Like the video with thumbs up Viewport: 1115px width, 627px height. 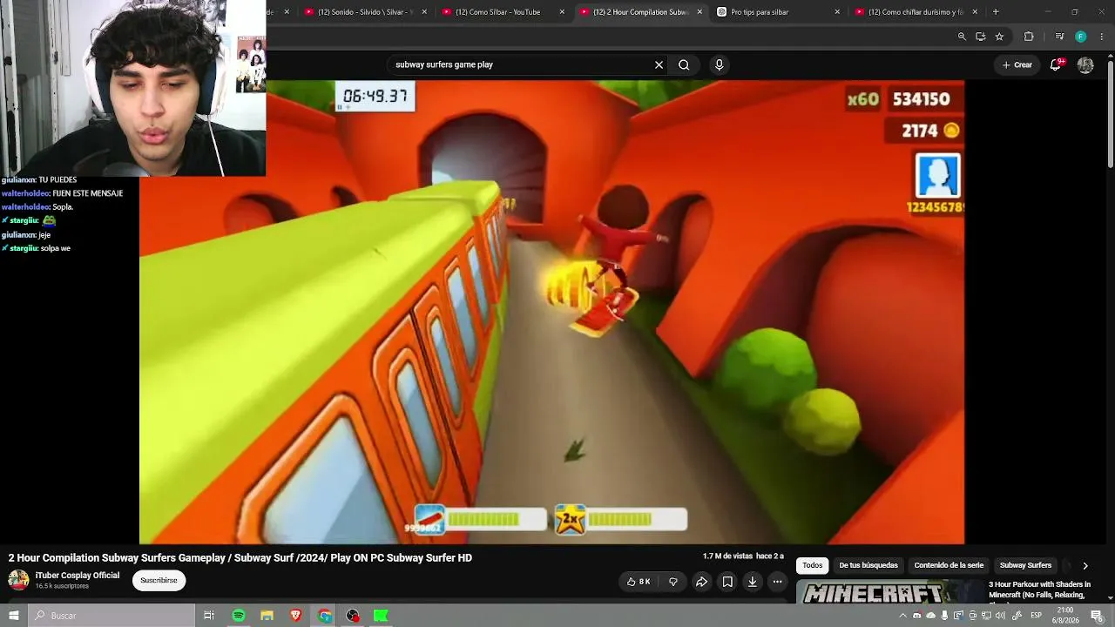tap(639, 582)
